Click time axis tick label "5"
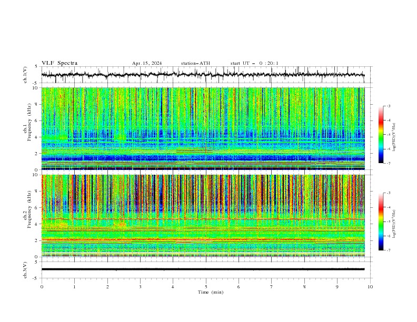The width and height of the screenshot is (417, 322). coord(206,287)
